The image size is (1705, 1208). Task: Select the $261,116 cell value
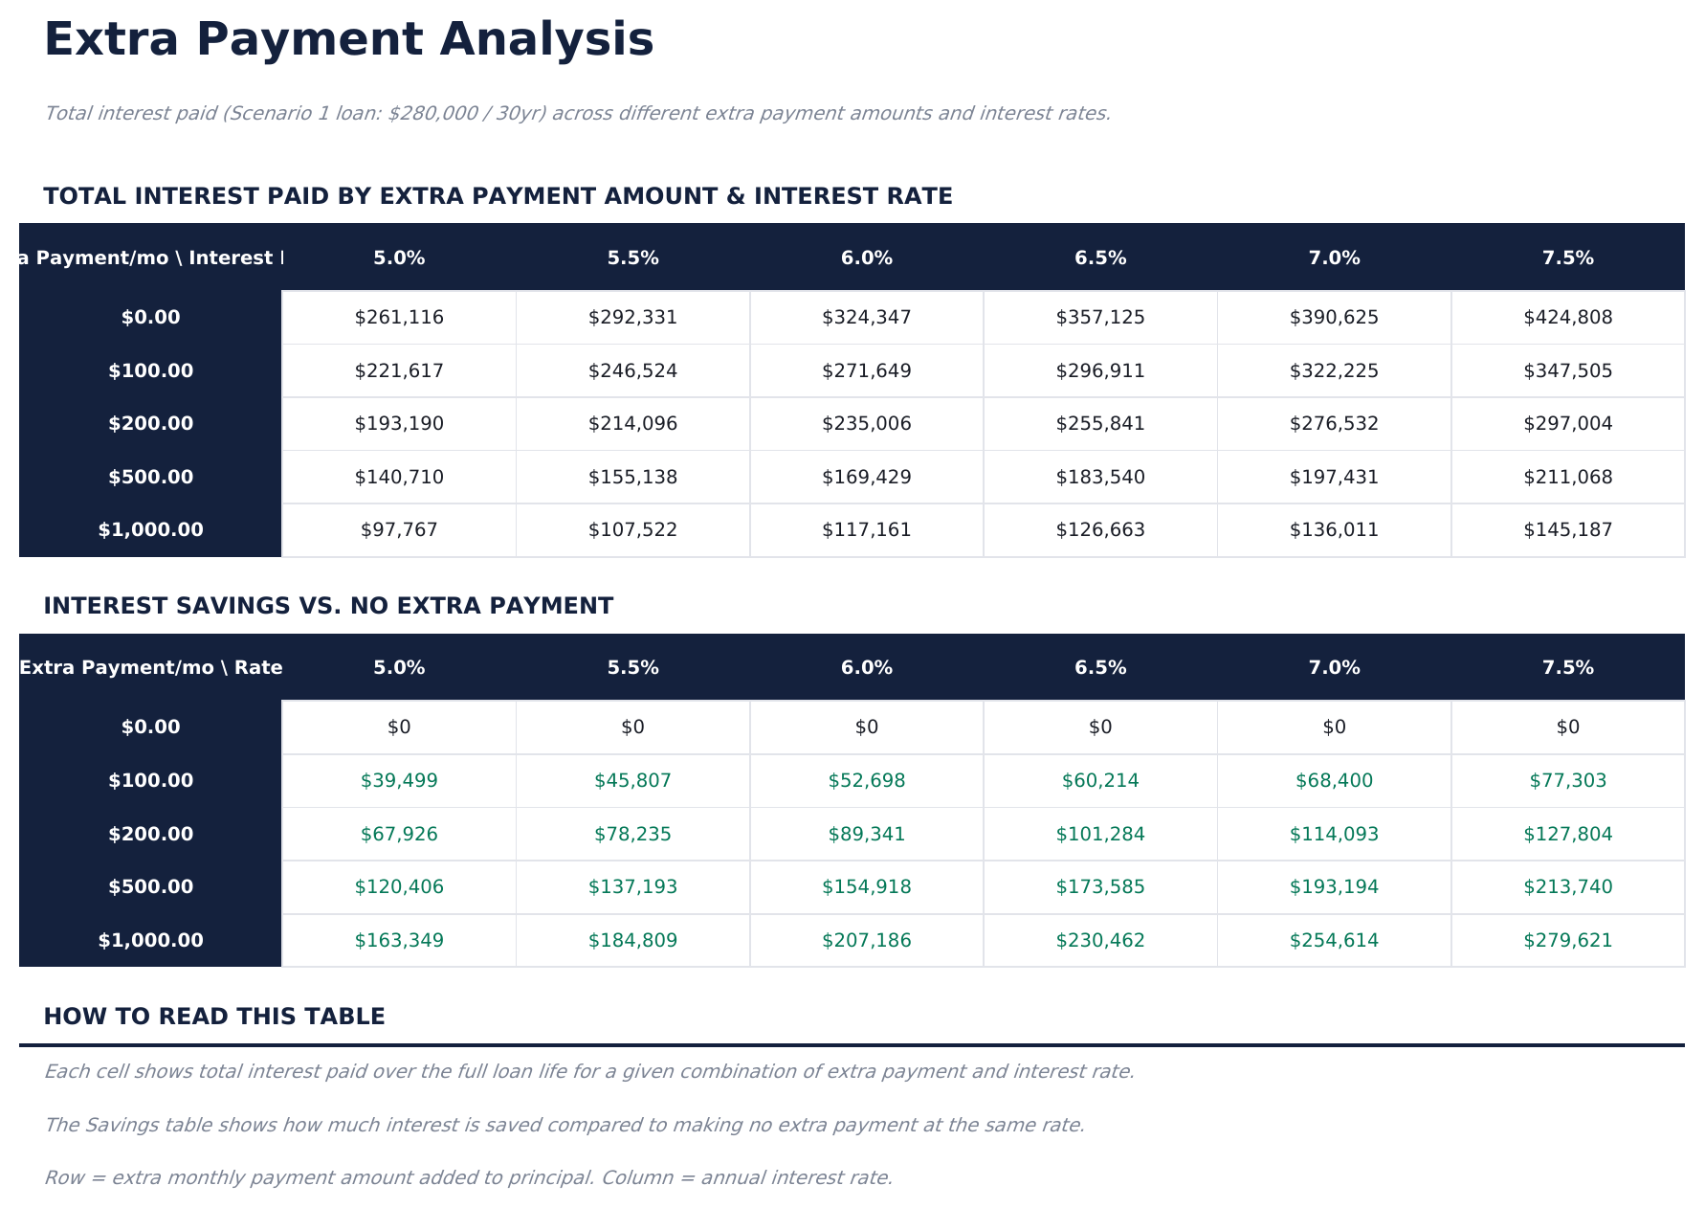pos(399,317)
